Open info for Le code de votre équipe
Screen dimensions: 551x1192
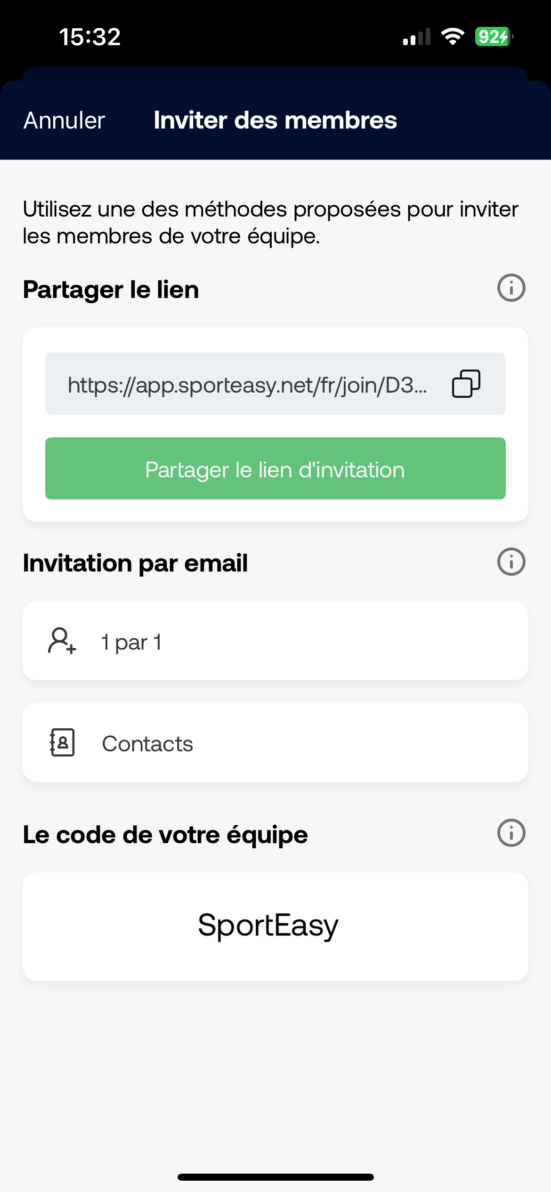(x=511, y=833)
